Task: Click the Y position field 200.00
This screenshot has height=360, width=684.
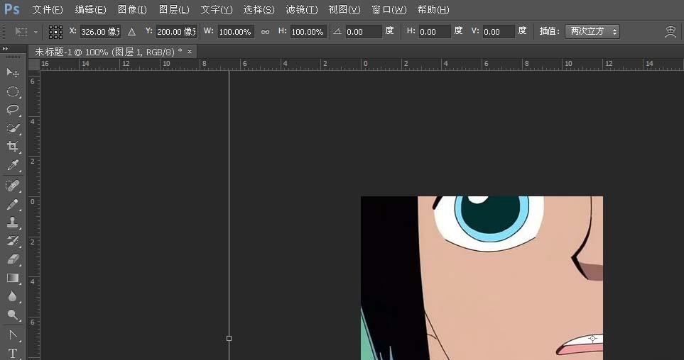Action: [x=177, y=32]
